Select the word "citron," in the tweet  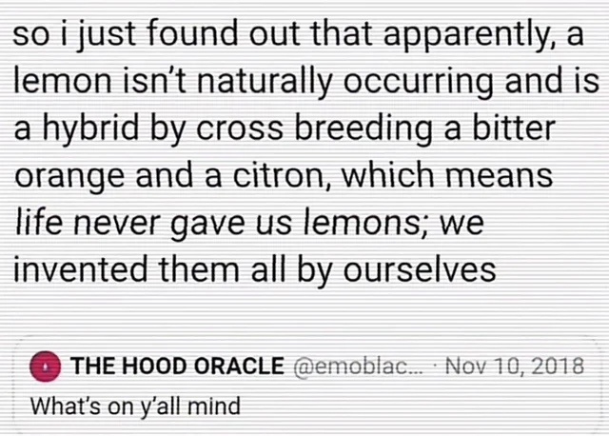(x=282, y=176)
